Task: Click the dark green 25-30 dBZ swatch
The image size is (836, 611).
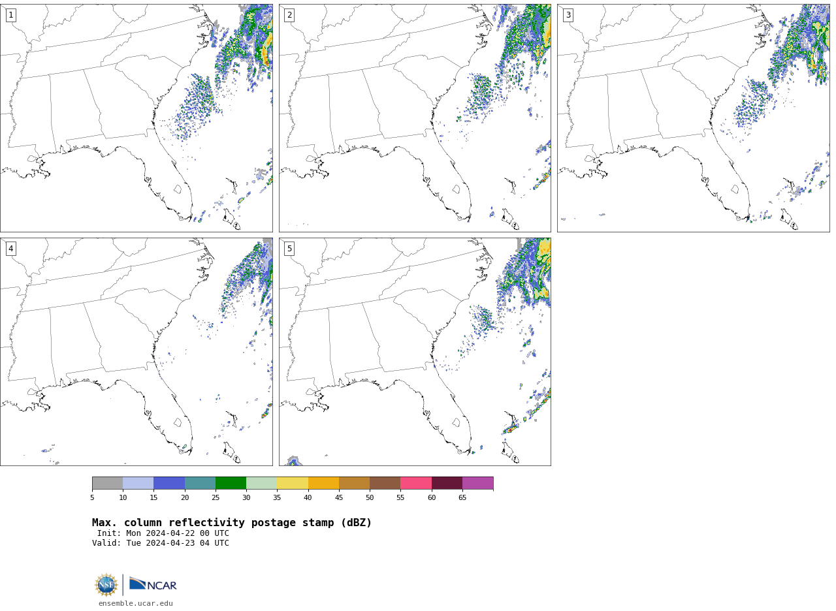Action: click(x=231, y=483)
